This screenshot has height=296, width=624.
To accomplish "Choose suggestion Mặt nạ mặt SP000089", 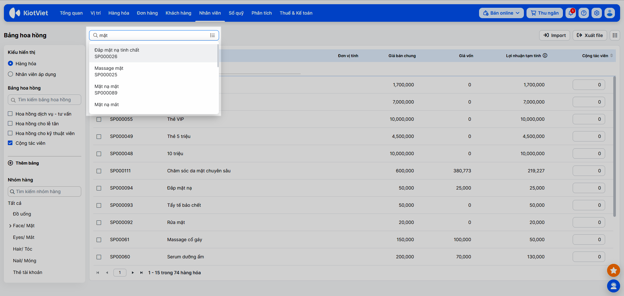I will (x=153, y=90).
